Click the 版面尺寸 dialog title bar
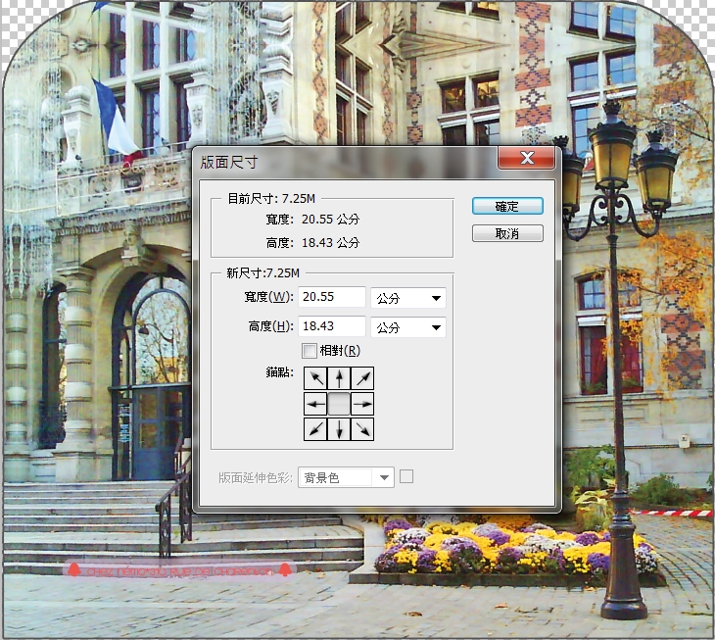The image size is (715, 640). (x=343, y=159)
